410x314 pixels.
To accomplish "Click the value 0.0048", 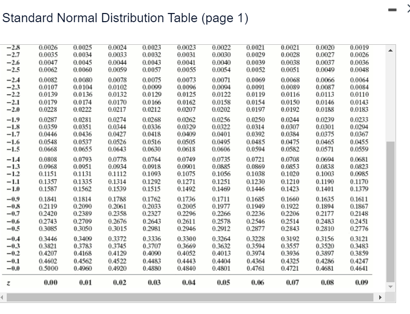I will (x=359, y=70).
